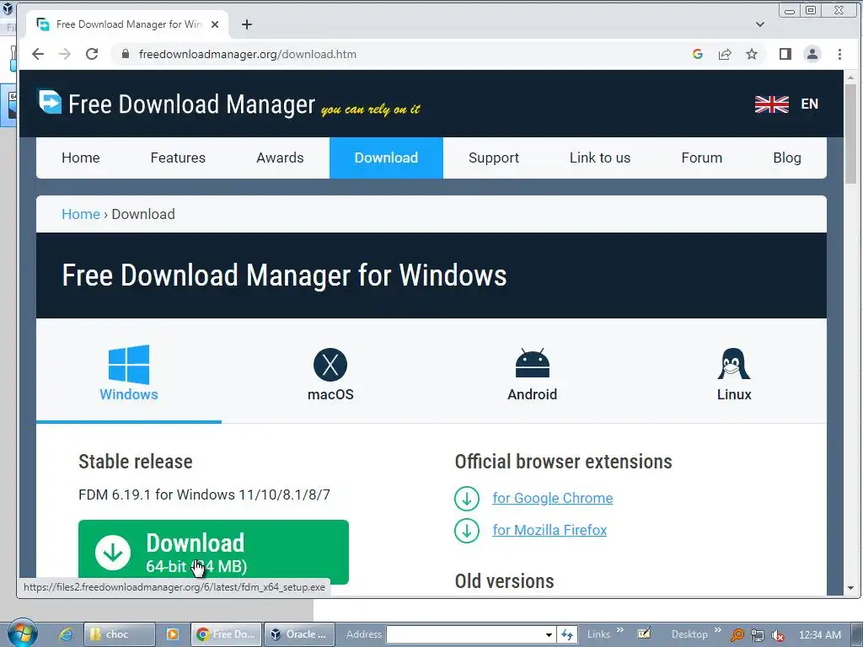
Task: Open a new browser tab
Action: 247,24
